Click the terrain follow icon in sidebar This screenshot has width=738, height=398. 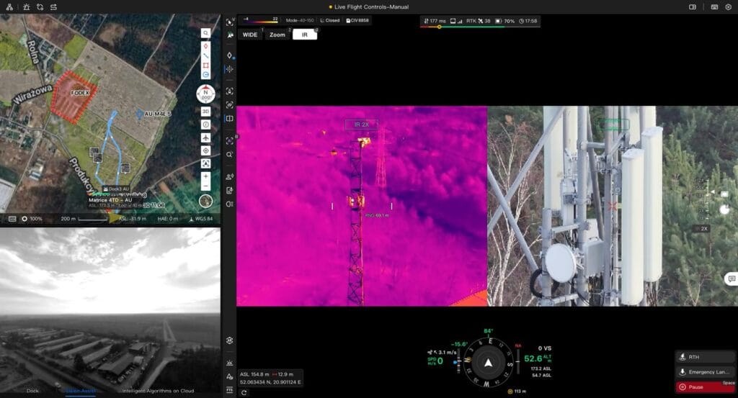(230, 35)
